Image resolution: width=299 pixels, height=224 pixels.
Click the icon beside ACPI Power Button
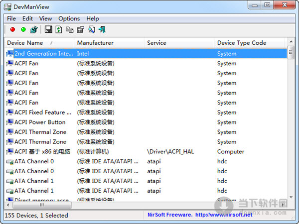coord(10,122)
